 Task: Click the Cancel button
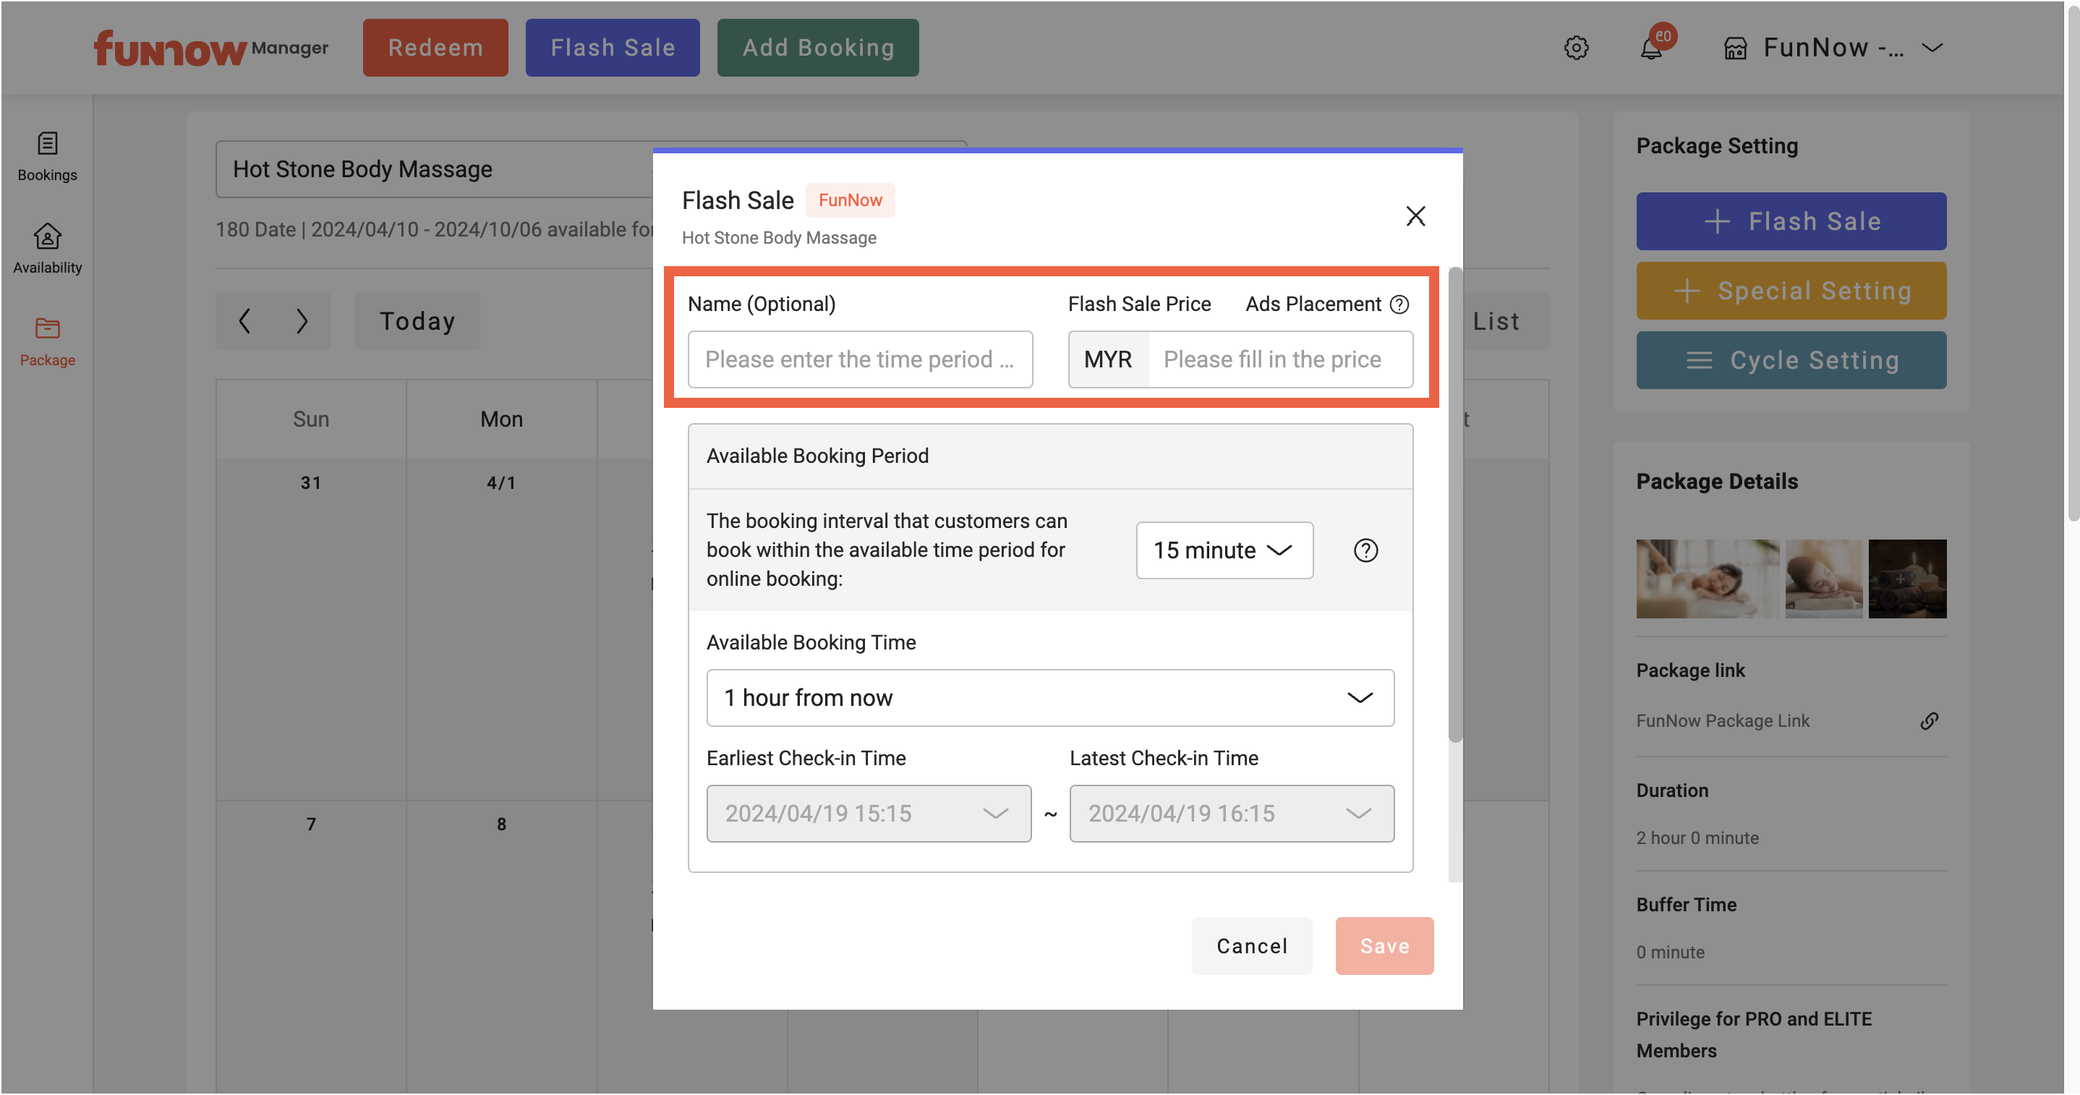(x=1252, y=945)
